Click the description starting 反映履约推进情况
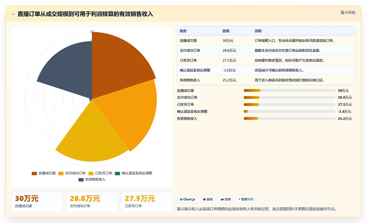 tap(289, 60)
